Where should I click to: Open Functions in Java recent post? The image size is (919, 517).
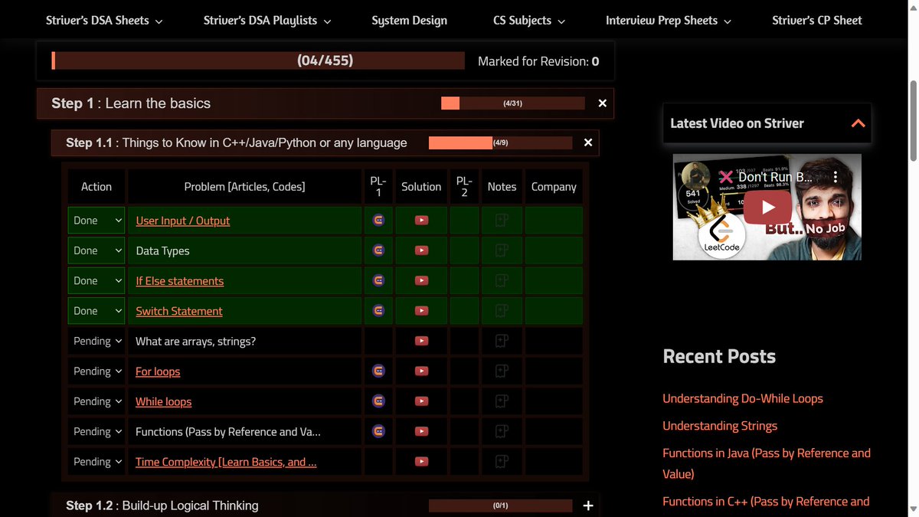[x=767, y=463]
